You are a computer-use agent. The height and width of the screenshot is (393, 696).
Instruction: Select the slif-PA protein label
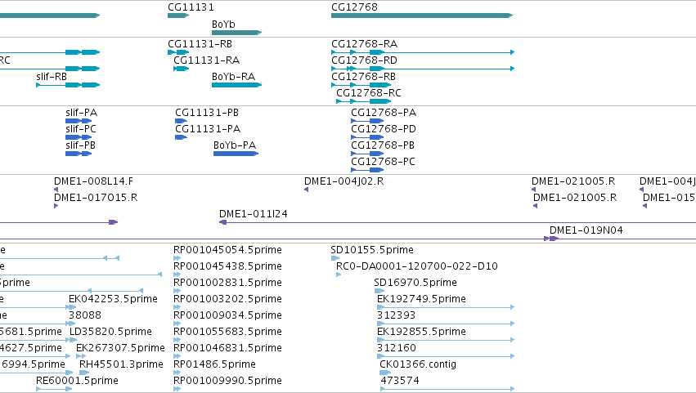(81, 113)
